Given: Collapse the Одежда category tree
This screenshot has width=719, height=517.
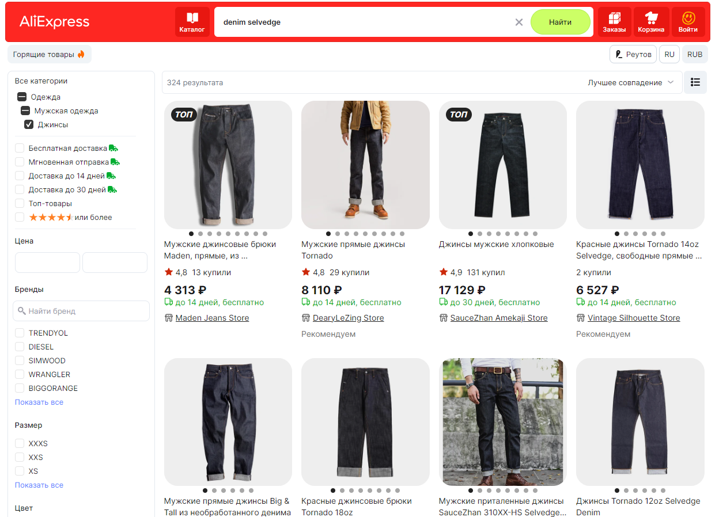Looking at the screenshot, I should point(22,97).
